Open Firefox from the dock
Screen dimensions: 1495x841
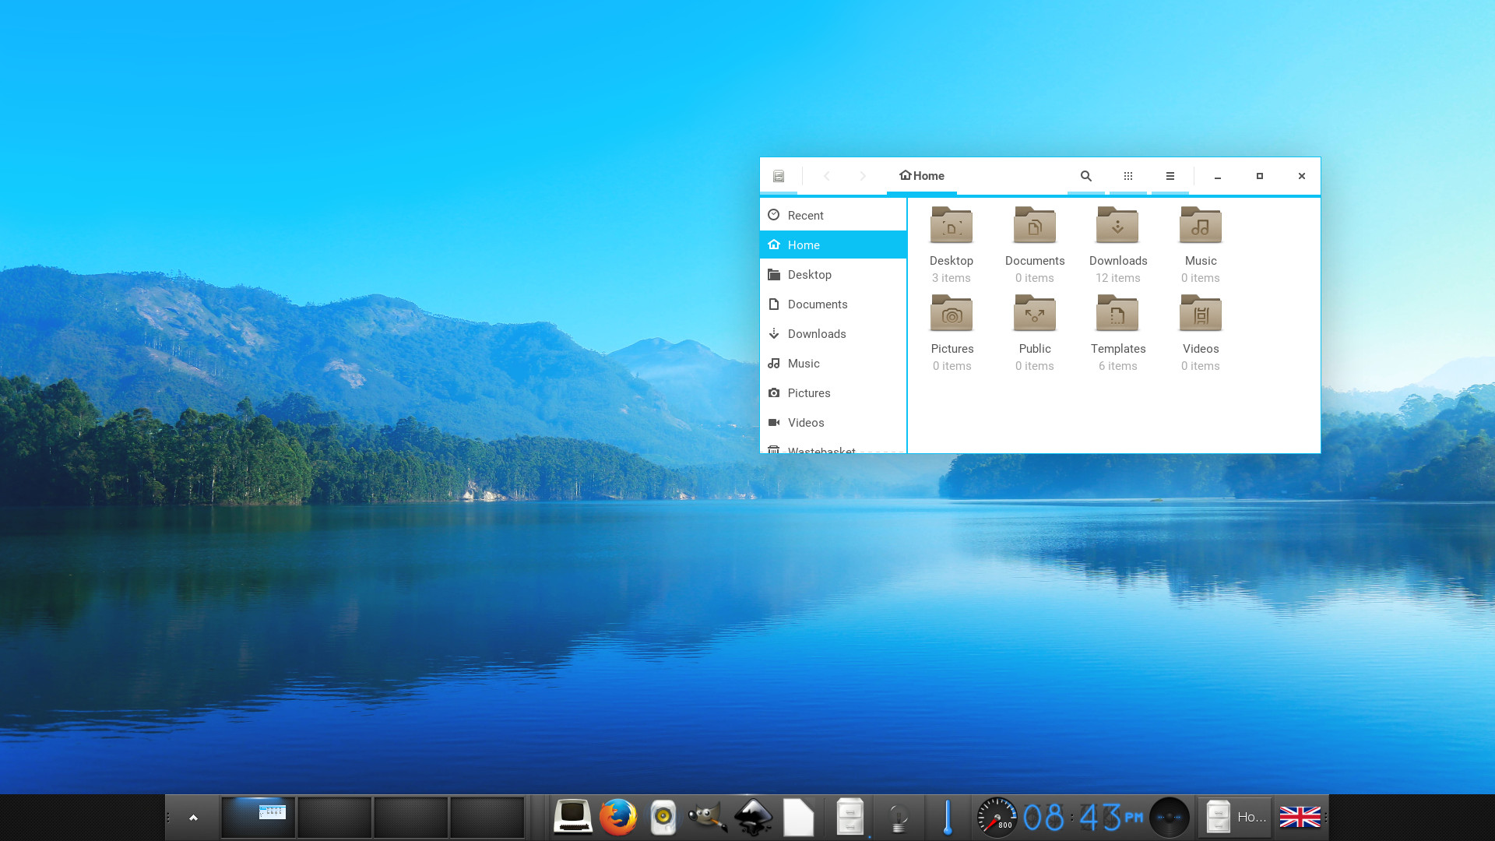617,818
